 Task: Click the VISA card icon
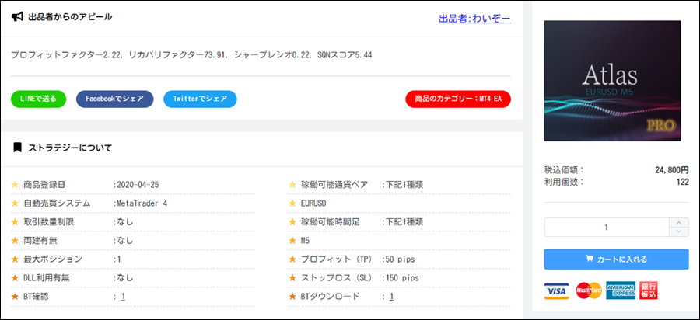557,290
